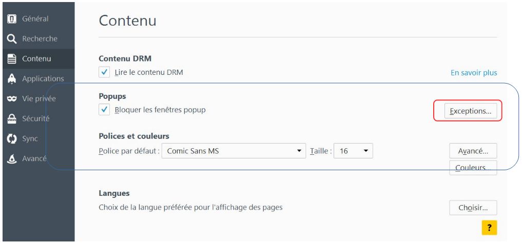Toggle the Bloquer les fenêtres popup checkbox
Image resolution: width=522 pixels, height=243 pixels.
pyautogui.click(x=105, y=110)
